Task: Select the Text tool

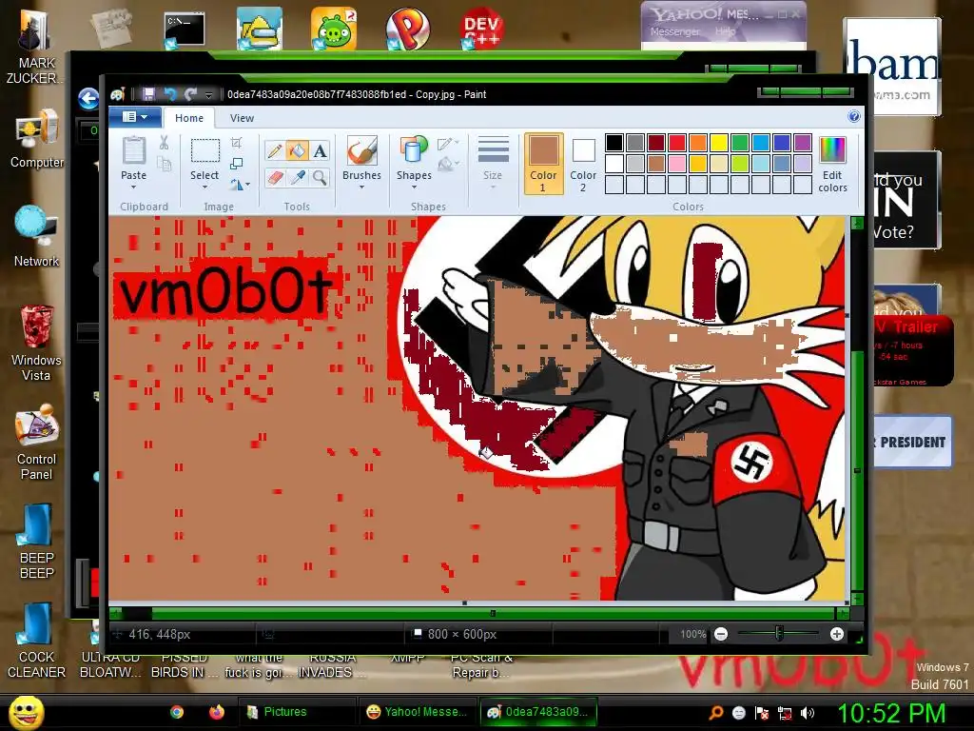Action: (320, 150)
